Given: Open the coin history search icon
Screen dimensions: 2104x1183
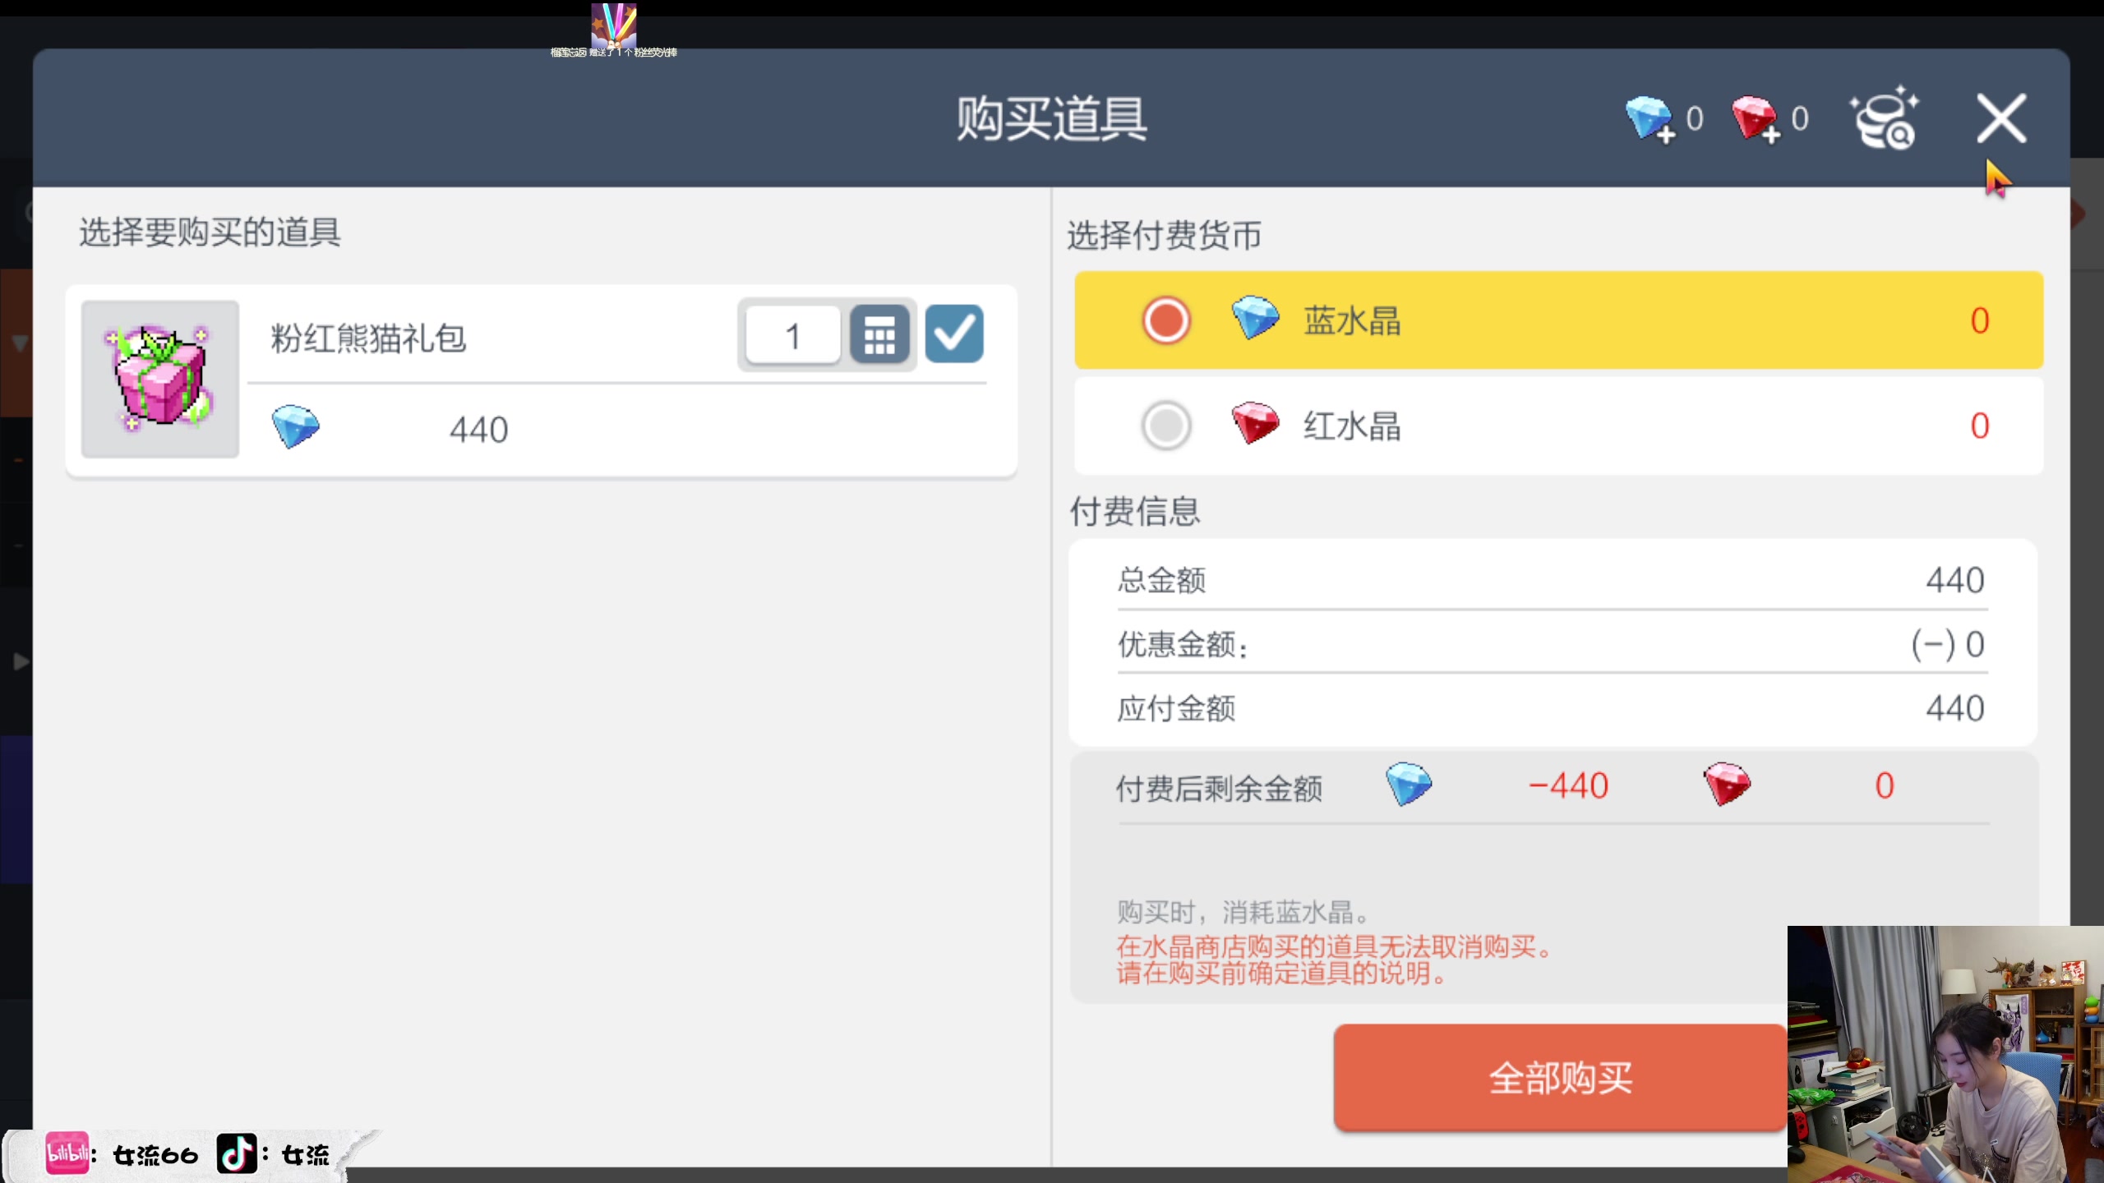Looking at the screenshot, I should coord(1885,120).
